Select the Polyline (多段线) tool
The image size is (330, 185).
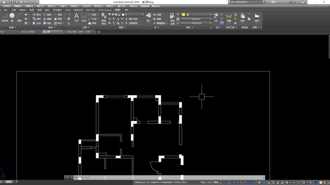5,17
